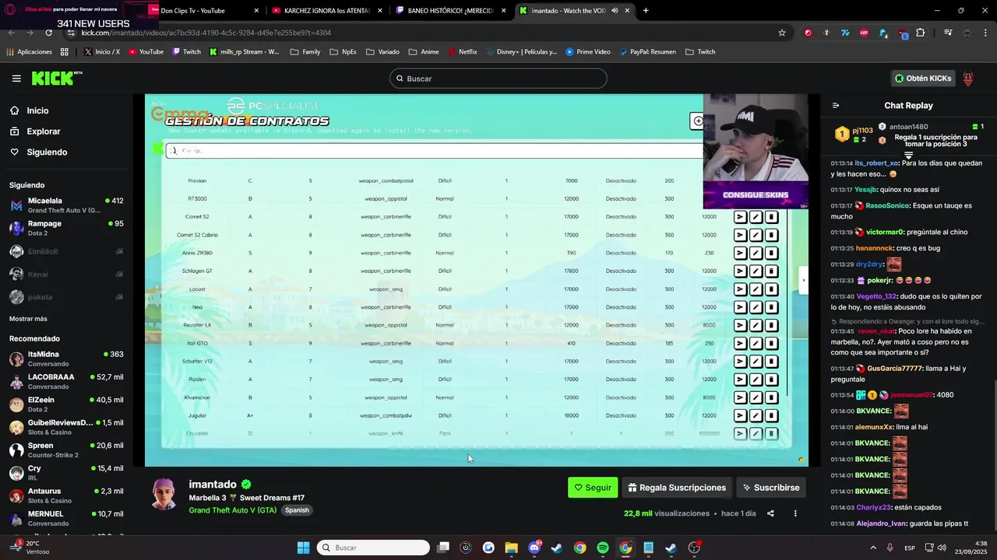Click the delete trash icon in Itali GTO row
Image resolution: width=997 pixels, height=560 pixels.
771,343
